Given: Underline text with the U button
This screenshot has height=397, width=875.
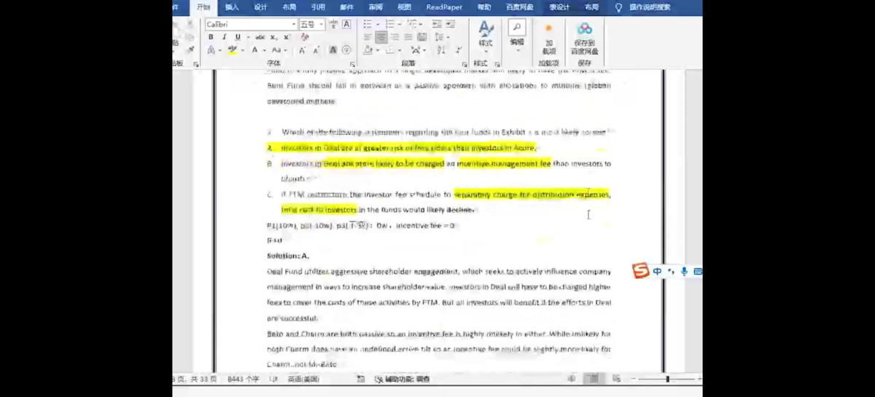Looking at the screenshot, I should click(x=237, y=37).
